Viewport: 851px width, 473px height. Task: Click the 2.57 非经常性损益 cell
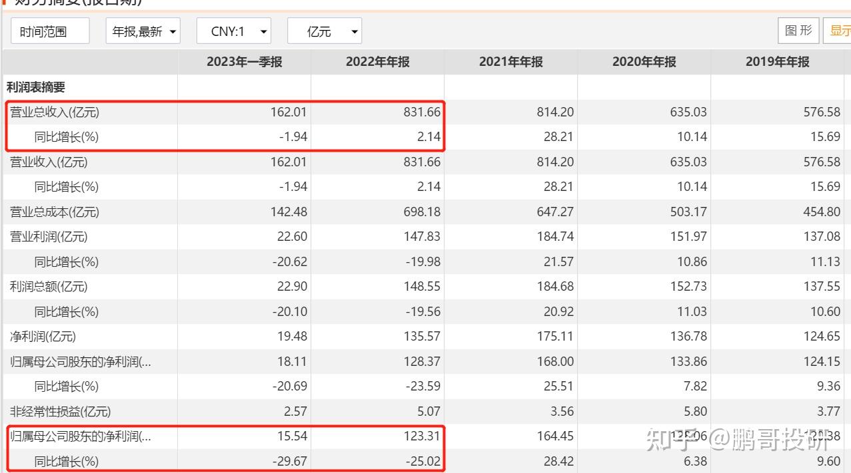[x=295, y=412]
